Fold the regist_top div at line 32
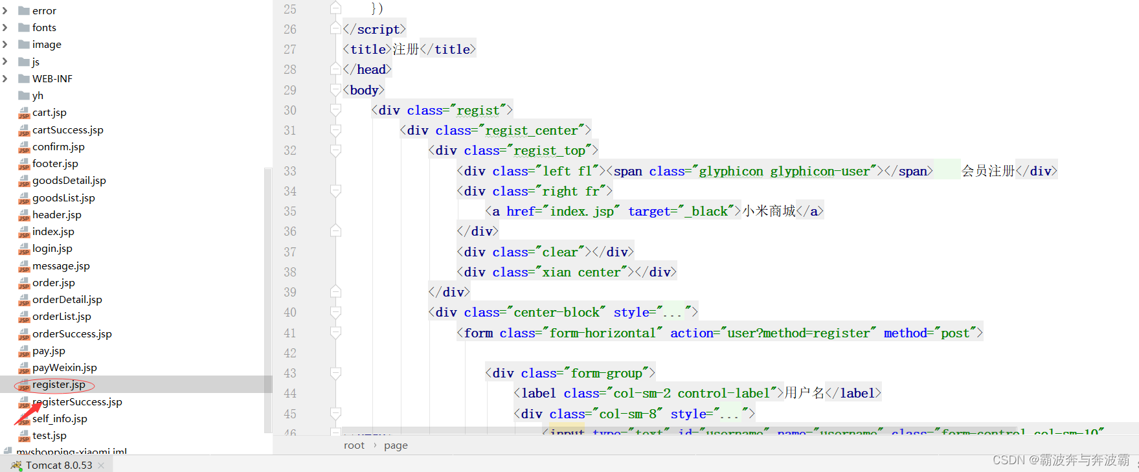 335,150
